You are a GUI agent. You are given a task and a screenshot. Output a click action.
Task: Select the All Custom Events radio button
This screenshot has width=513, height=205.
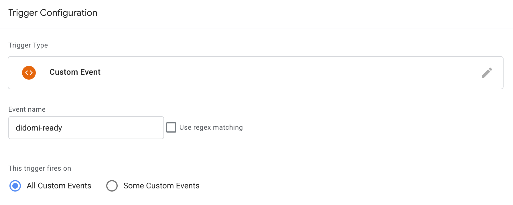pyautogui.click(x=15, y=186)
